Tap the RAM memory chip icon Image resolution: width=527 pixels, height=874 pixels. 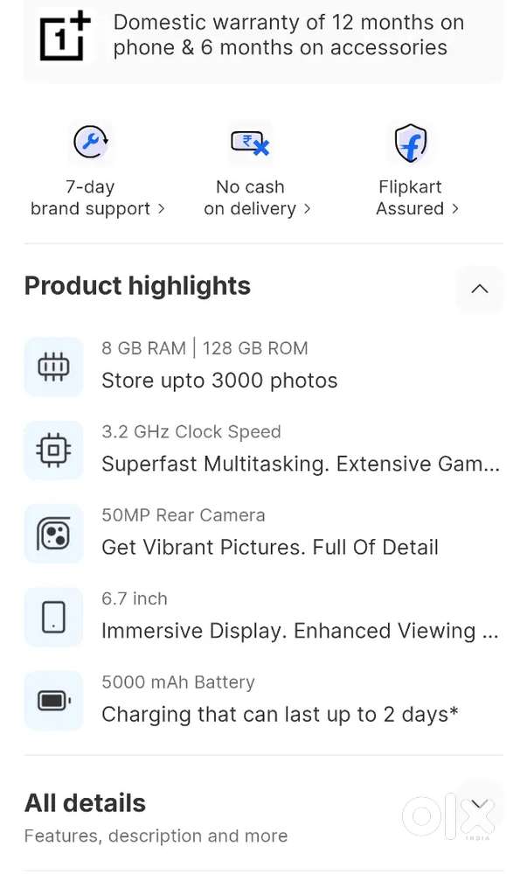pyautogui.click(x=53, y=366)
